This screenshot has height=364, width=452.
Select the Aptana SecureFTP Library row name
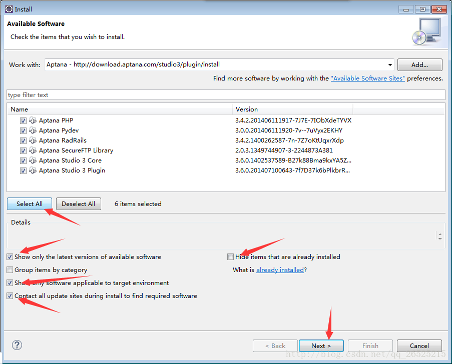[x=76, y=150]
